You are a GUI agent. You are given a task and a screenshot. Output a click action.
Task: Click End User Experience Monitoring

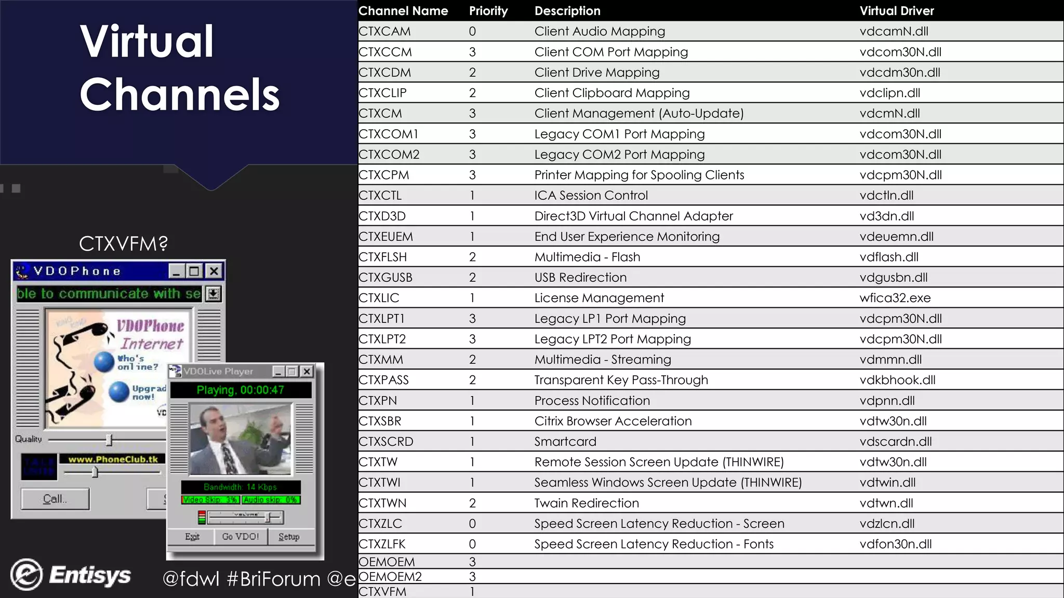(627, 237)
